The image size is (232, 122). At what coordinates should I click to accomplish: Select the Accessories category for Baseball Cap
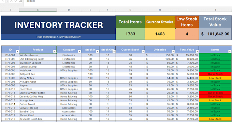point(69,111)
